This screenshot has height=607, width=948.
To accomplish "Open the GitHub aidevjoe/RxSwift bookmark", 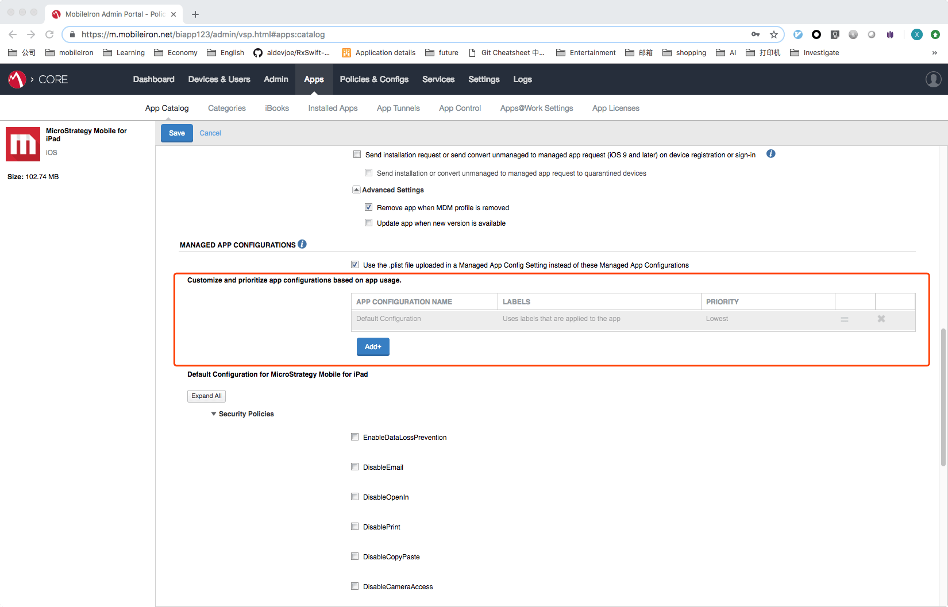I will [x=291, y=53].
